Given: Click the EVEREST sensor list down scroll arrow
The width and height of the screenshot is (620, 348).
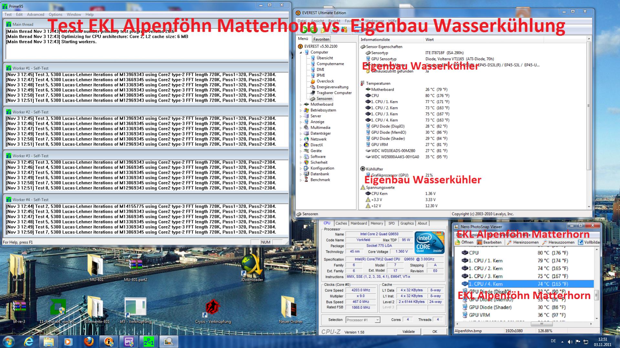Looking at the screenshot, I should click(x=589, y=207).
